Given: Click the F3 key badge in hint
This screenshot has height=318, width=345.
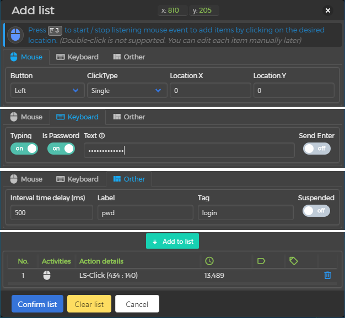Looking at the screenshot, I should pyautogui.click(x=55, y=30).
